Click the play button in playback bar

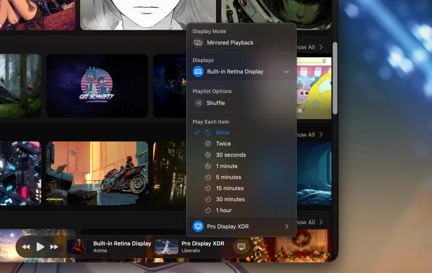[x=40, y=247]
